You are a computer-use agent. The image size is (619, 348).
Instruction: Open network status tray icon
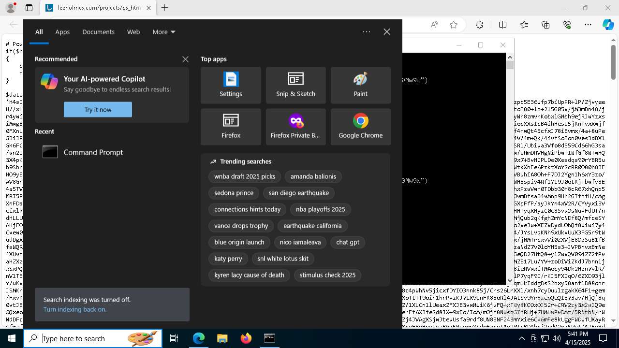[x=545, y=338]
